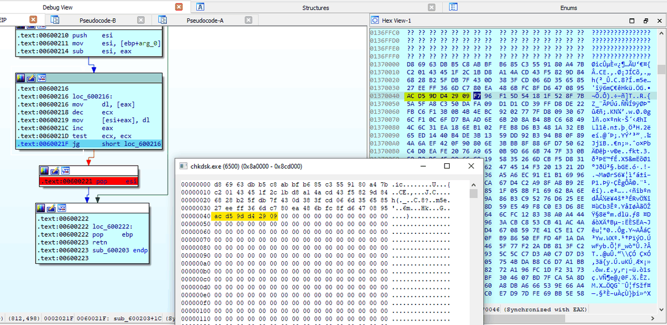Click group nodes icon on loc_600222 node

[x=61, y=207]
